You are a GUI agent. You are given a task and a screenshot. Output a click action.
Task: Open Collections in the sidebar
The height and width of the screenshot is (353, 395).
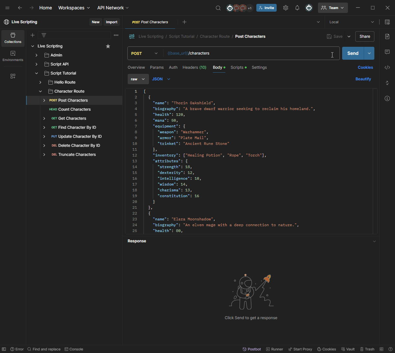(x=13, y=38)
